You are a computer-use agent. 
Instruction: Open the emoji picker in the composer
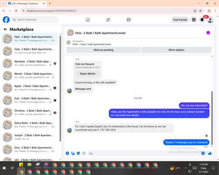tap(203, 153)
